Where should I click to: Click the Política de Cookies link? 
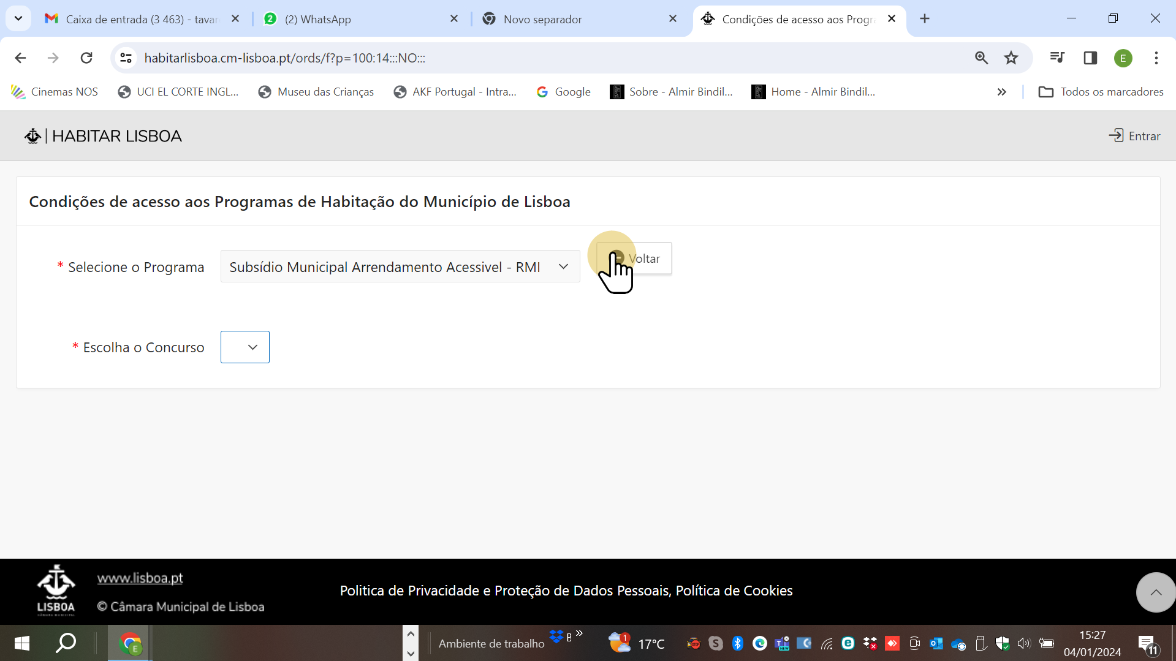[735, 591]
